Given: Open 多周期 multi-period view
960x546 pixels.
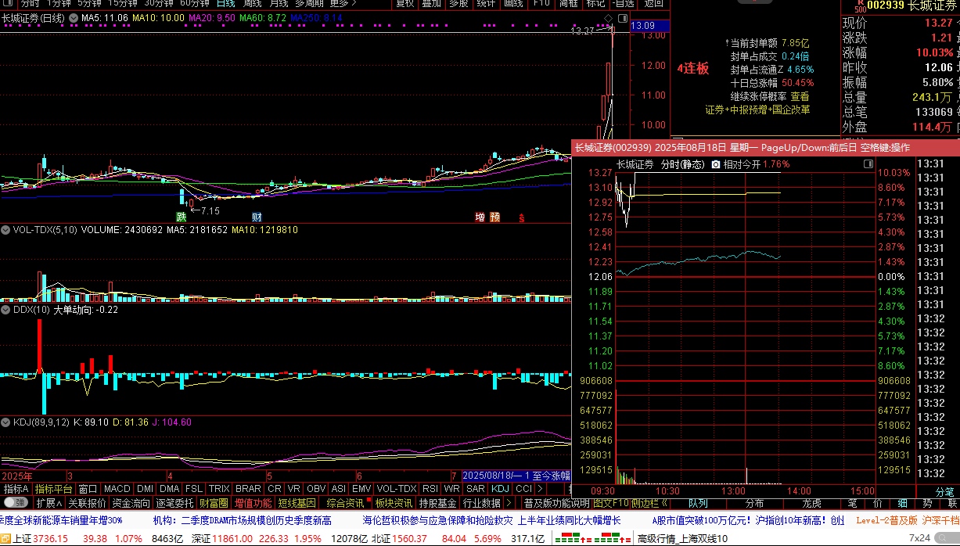Looking at the screenshot, I should tap(309, 4).
